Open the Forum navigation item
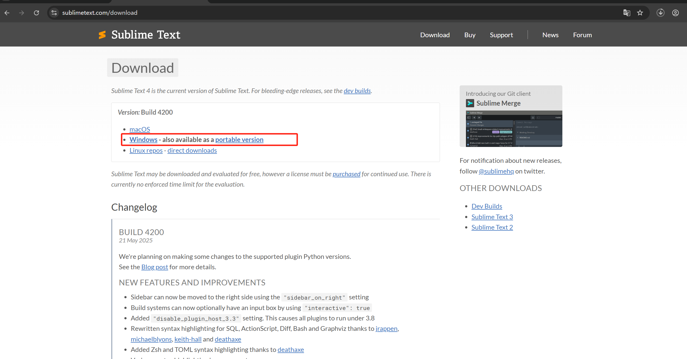Viewport: 687px width, 359px height. pos(582,35)
